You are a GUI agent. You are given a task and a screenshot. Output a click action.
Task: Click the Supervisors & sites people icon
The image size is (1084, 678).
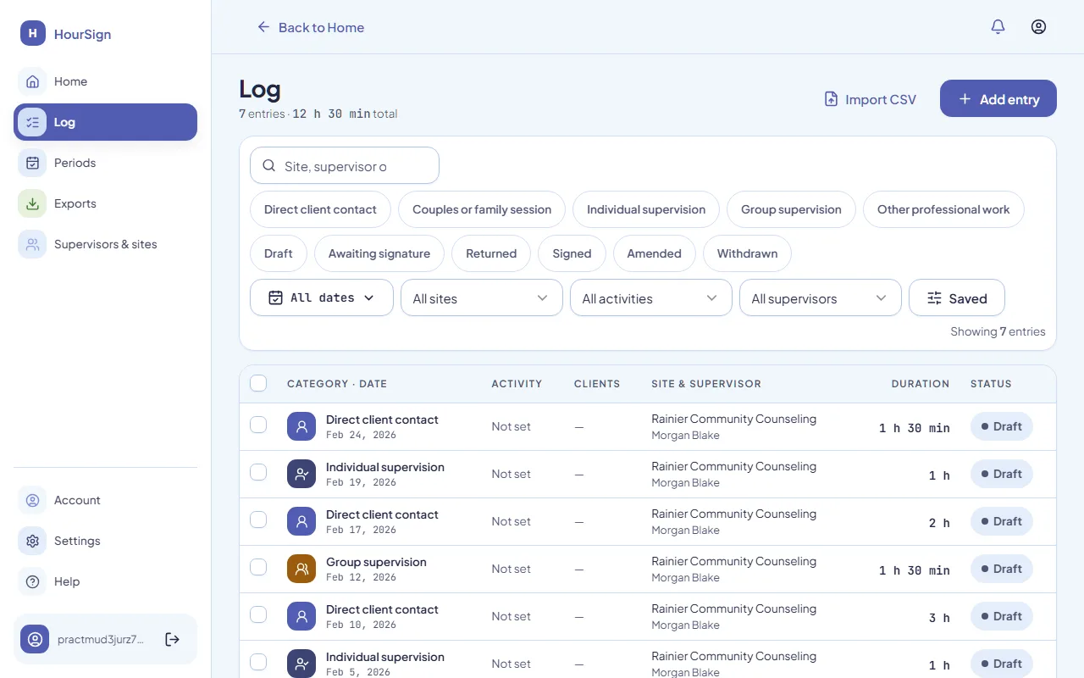[x=32, y=244]
